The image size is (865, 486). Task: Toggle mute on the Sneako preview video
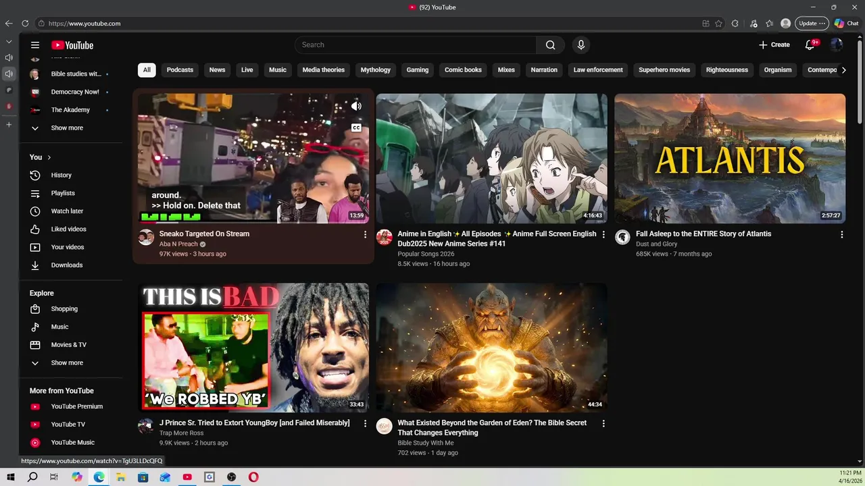(356, 106)
